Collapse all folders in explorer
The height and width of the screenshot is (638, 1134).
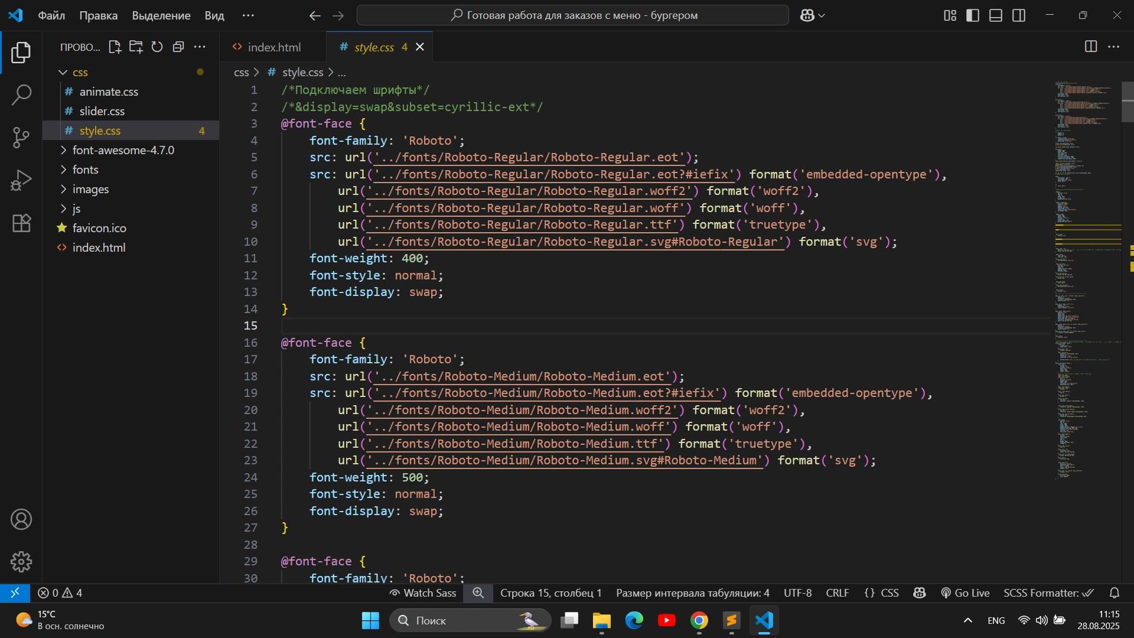click(178, 47)
